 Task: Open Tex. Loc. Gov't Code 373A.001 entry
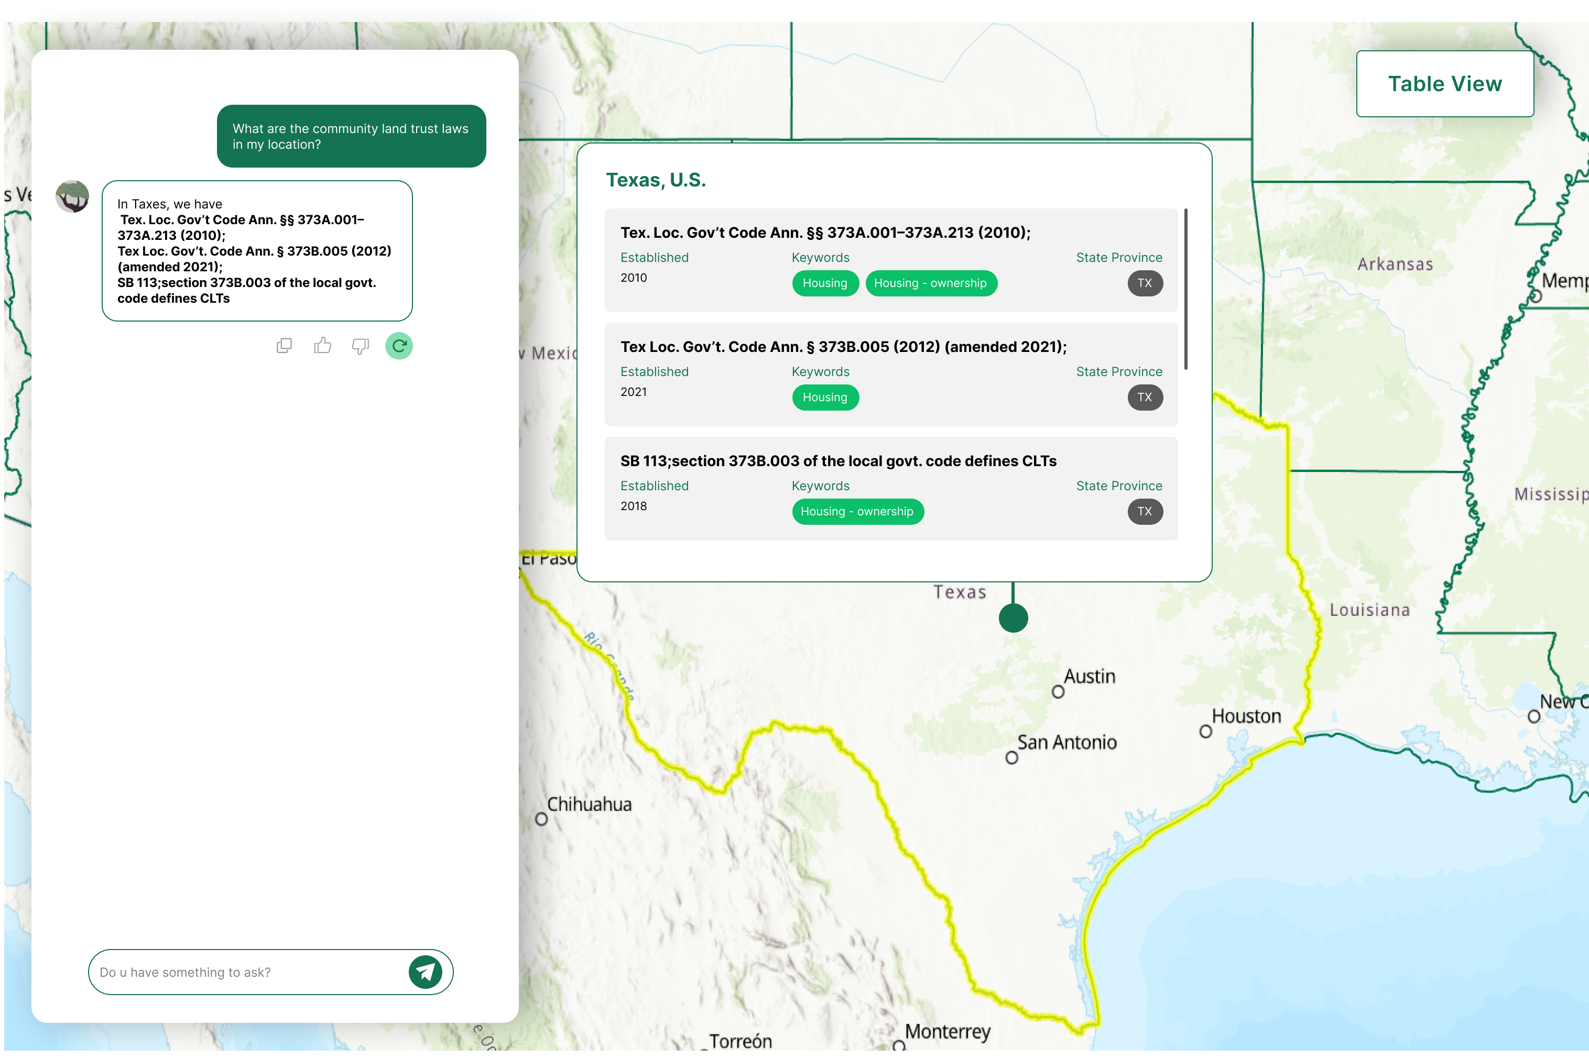(825, 233)
